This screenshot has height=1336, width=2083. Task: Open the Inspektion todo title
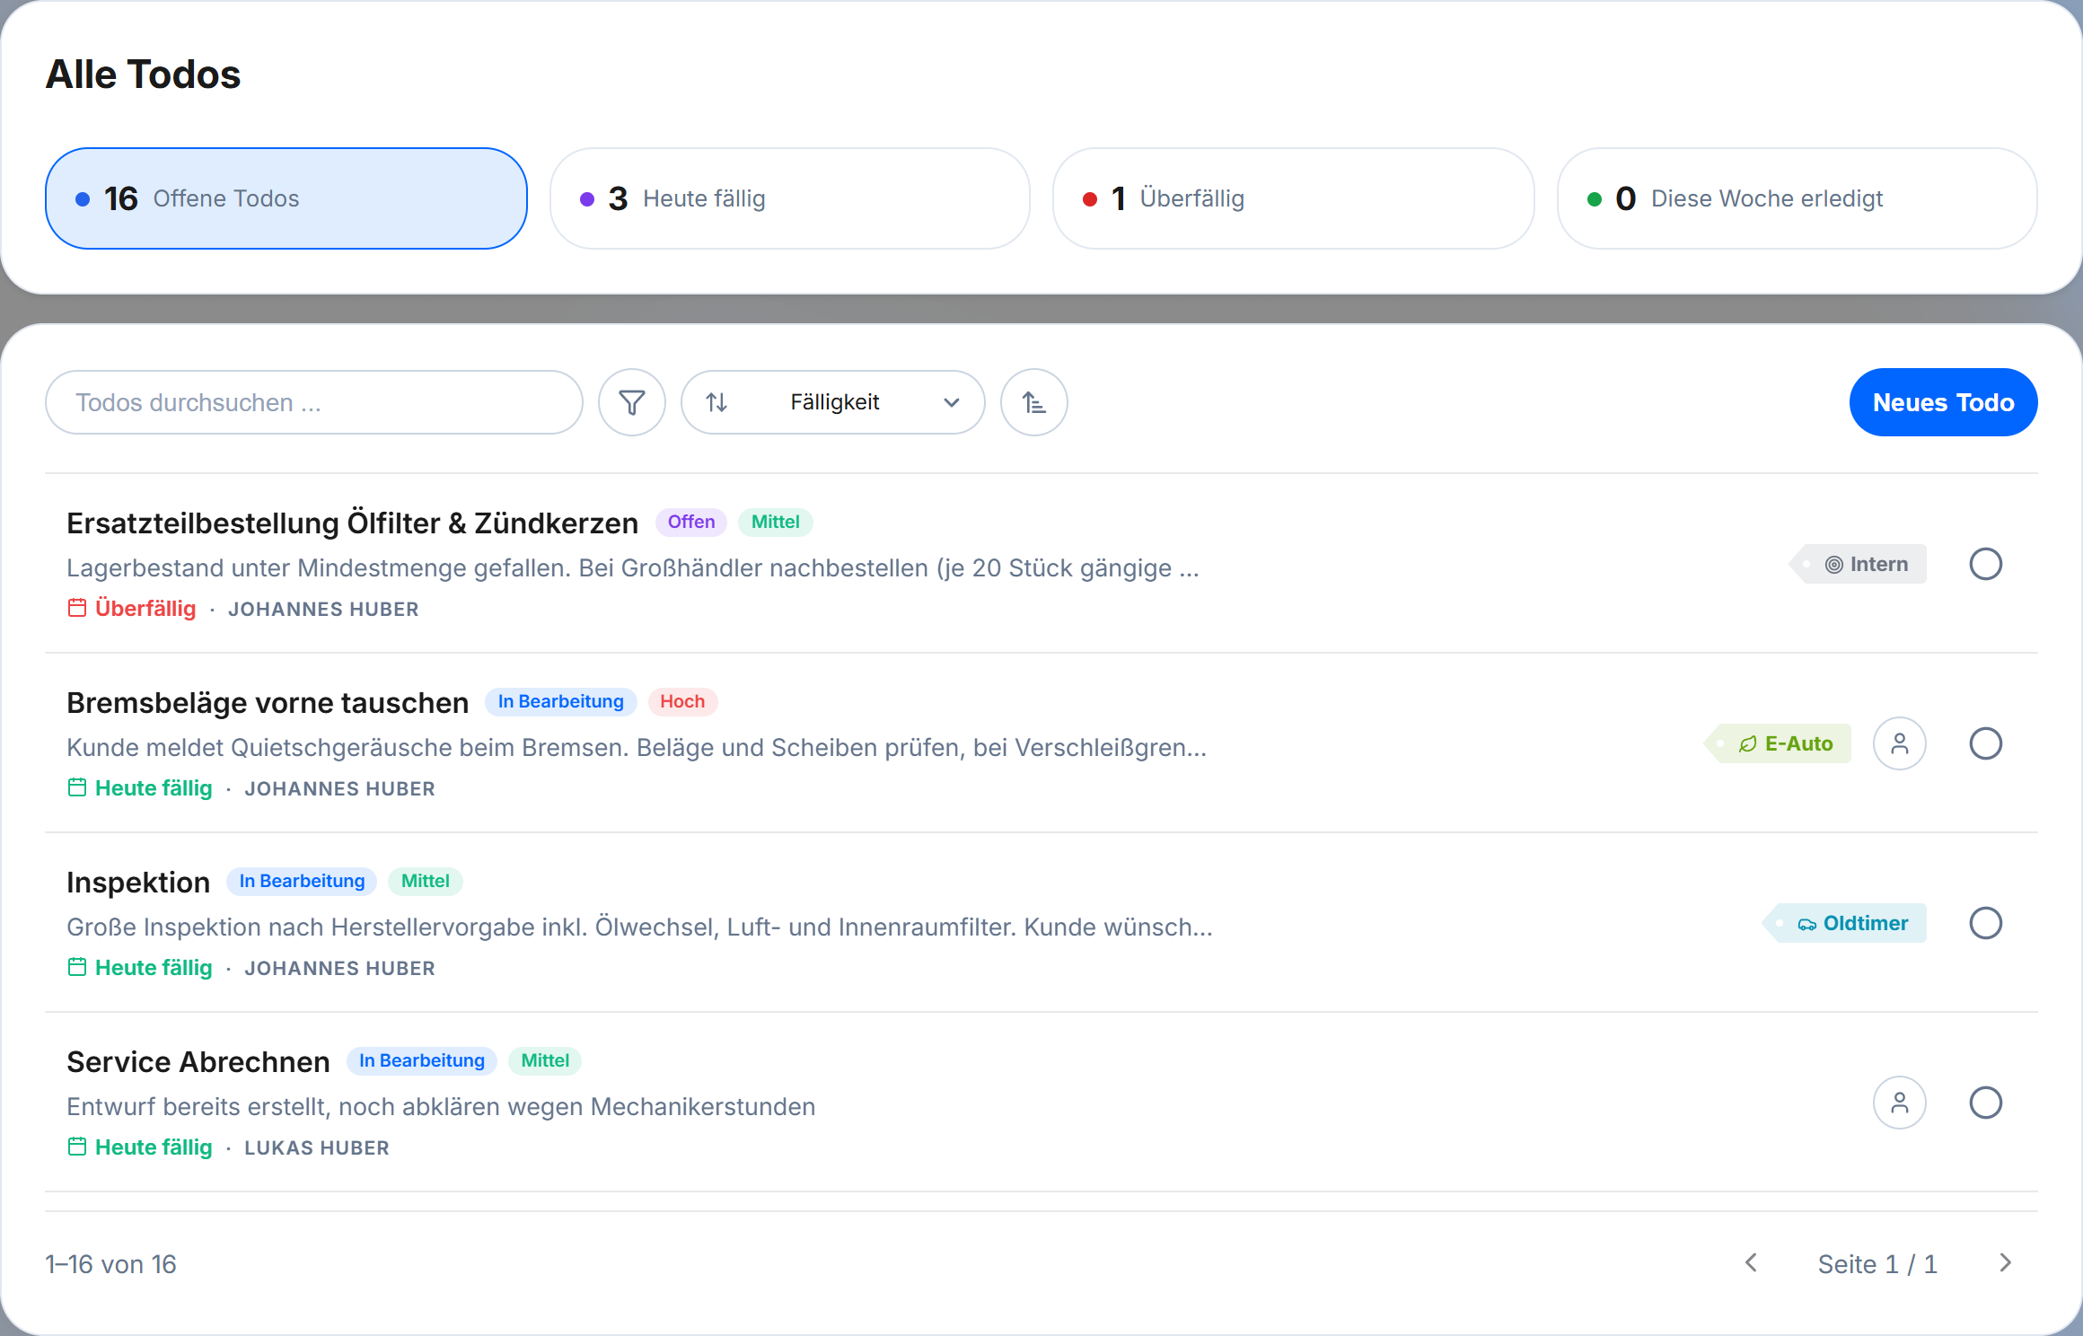pyautogui.click(x=138, y=882)
